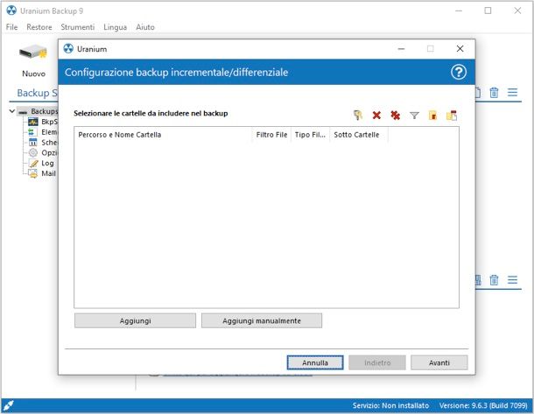Click the Filtro File column header
Screen dimensions: 534x414
point(271,135)
